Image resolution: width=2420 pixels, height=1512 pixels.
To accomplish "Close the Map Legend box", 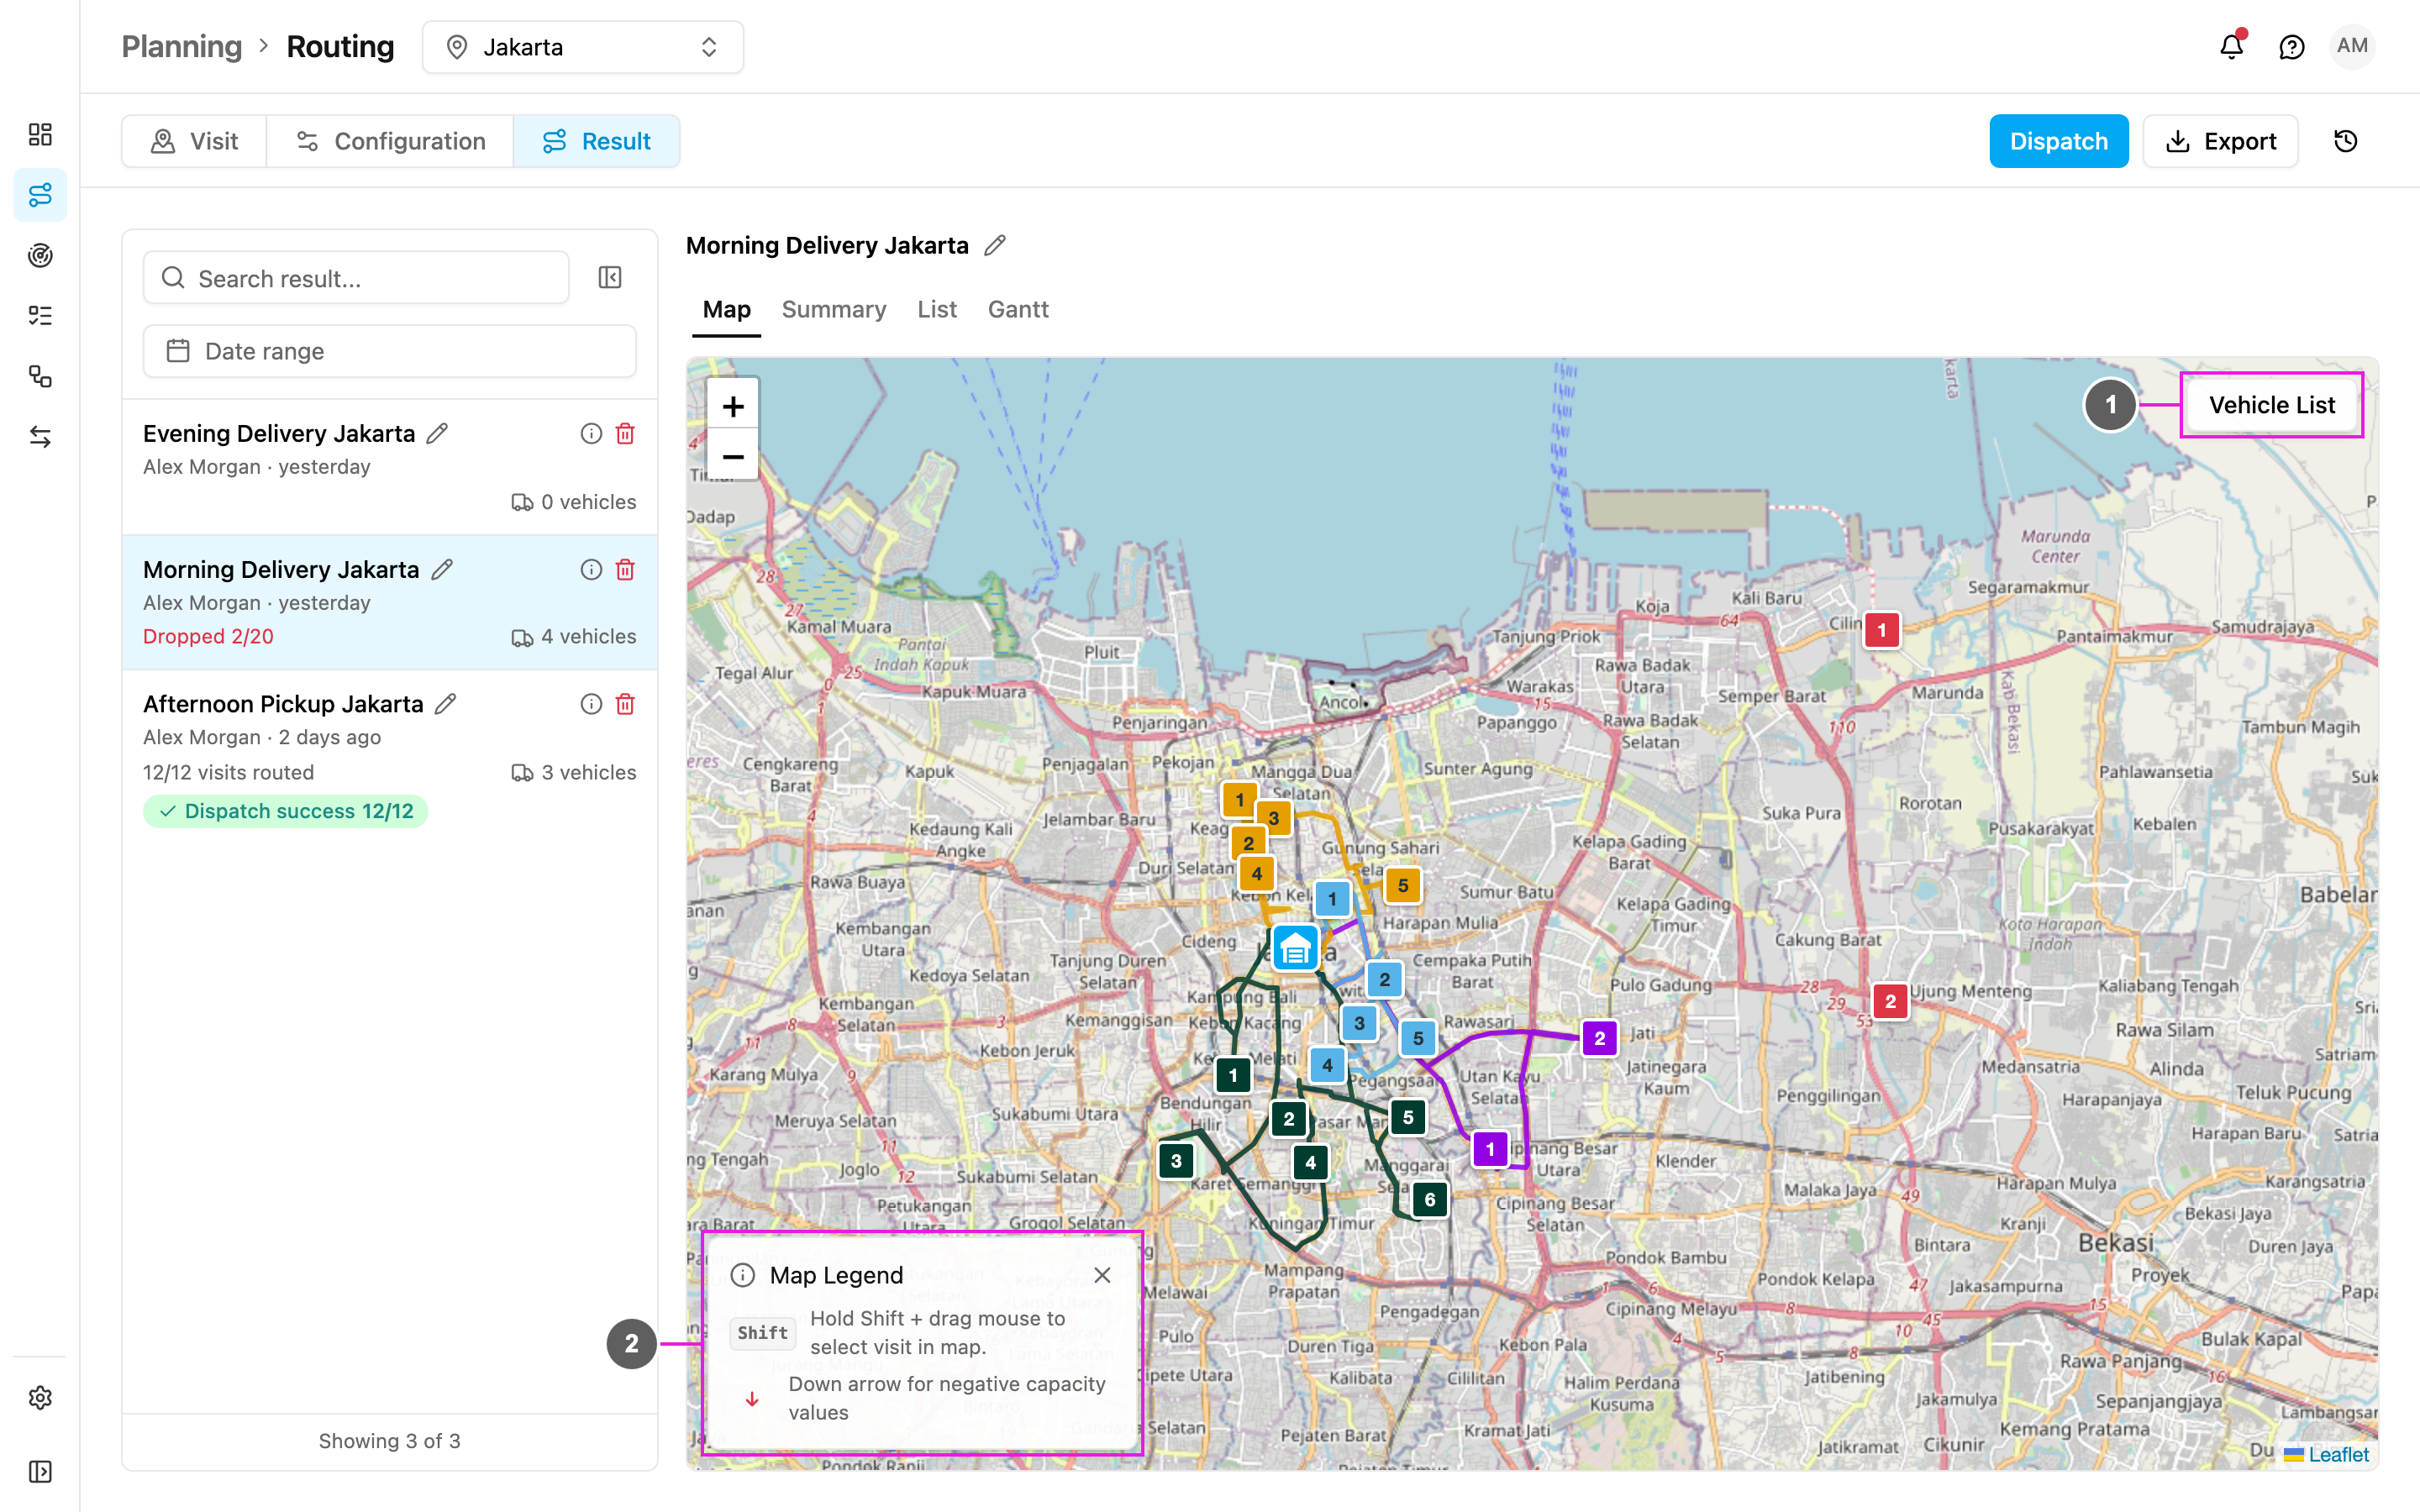I will pos(1102,1275).
